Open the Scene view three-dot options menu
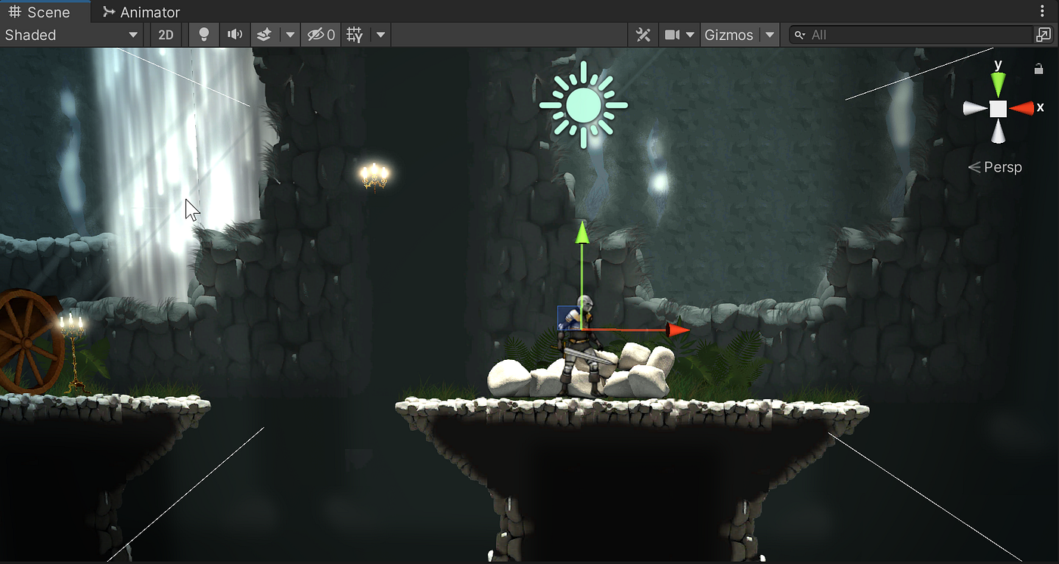This screenshot has width=1059, height=564. (x=1042, y=11)
